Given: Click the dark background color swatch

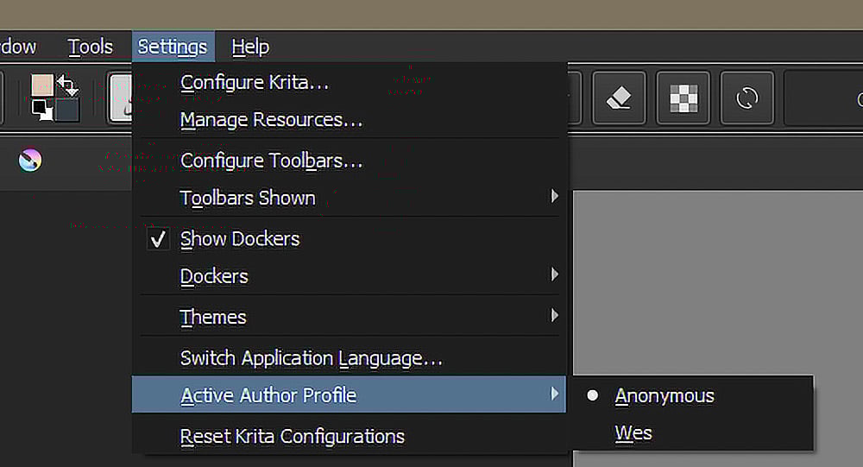Looking at the screenshot, I should 67,110.
